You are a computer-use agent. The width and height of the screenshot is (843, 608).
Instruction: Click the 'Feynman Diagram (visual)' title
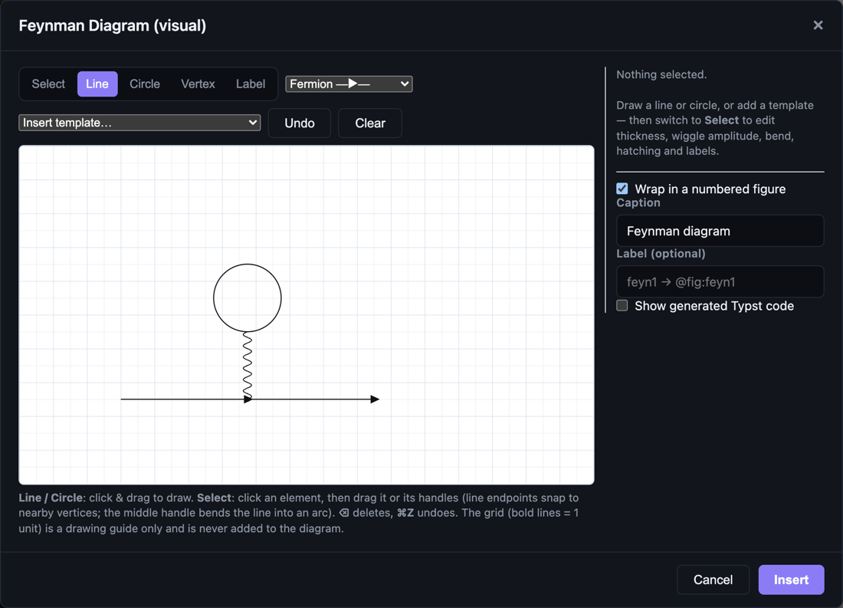pyautogui.click(x=113, y=26)
